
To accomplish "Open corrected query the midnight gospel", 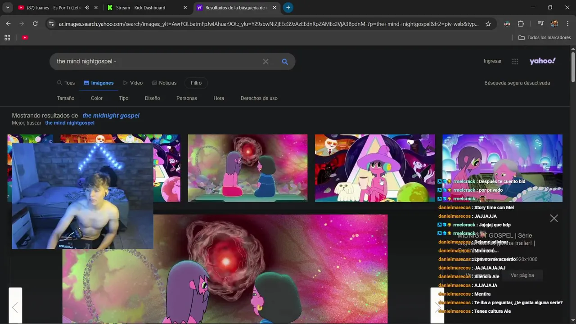I will pyautogui.click(x=111, y=116).
